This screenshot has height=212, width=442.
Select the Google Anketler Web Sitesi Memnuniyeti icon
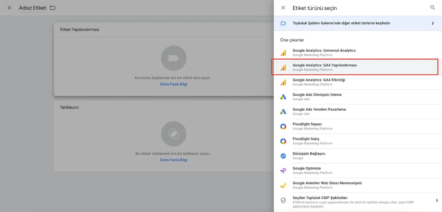point(283,185)
